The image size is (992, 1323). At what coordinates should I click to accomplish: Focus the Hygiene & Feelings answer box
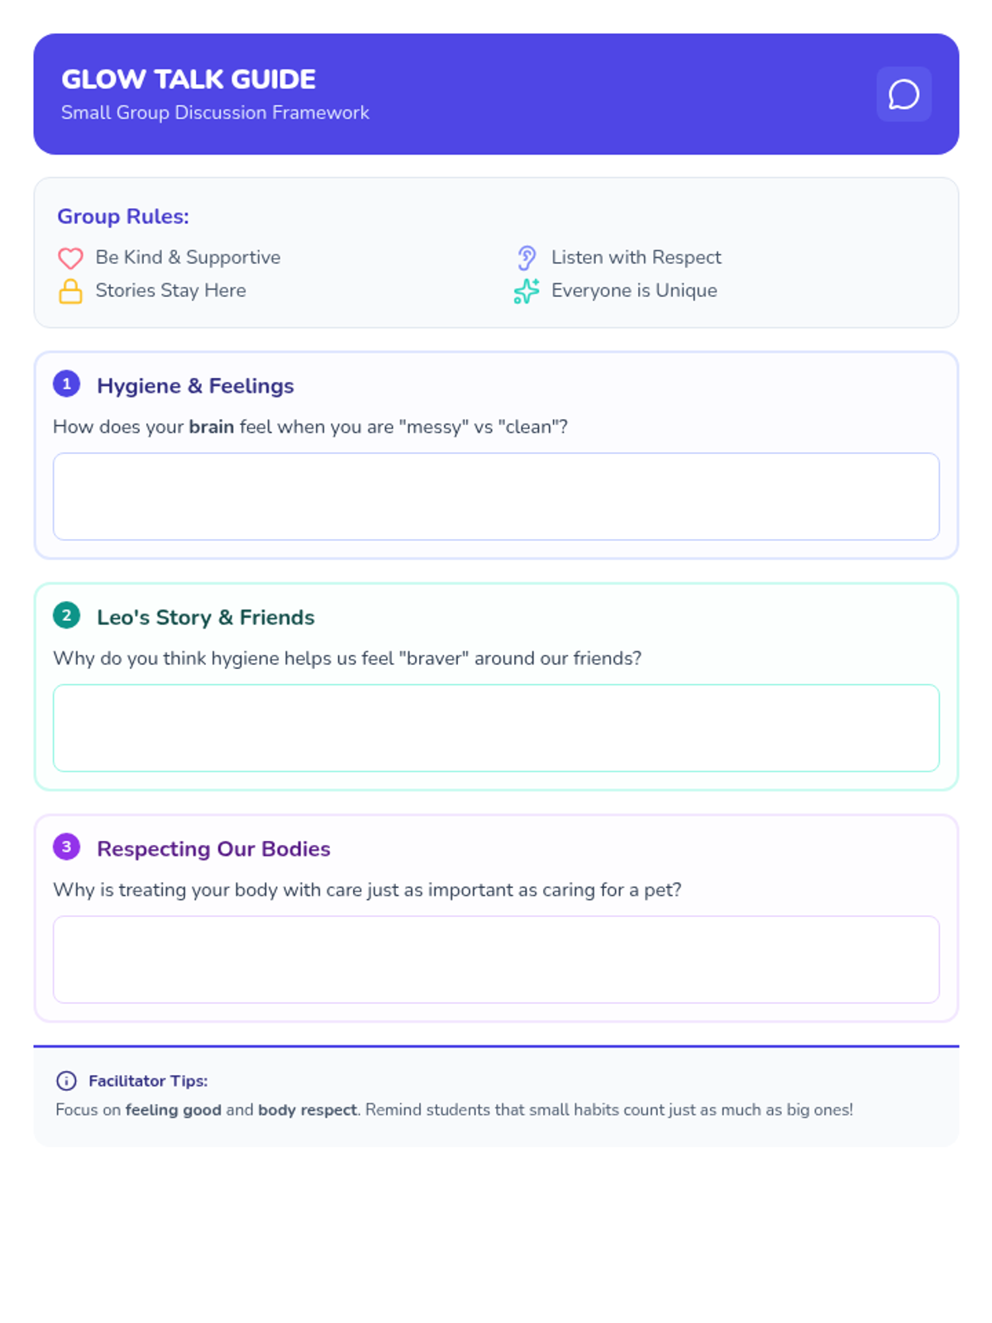click(496, 496)
